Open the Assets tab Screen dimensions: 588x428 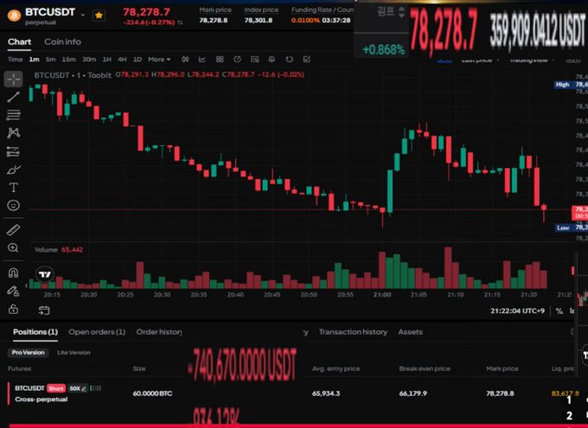pos(410,332)
